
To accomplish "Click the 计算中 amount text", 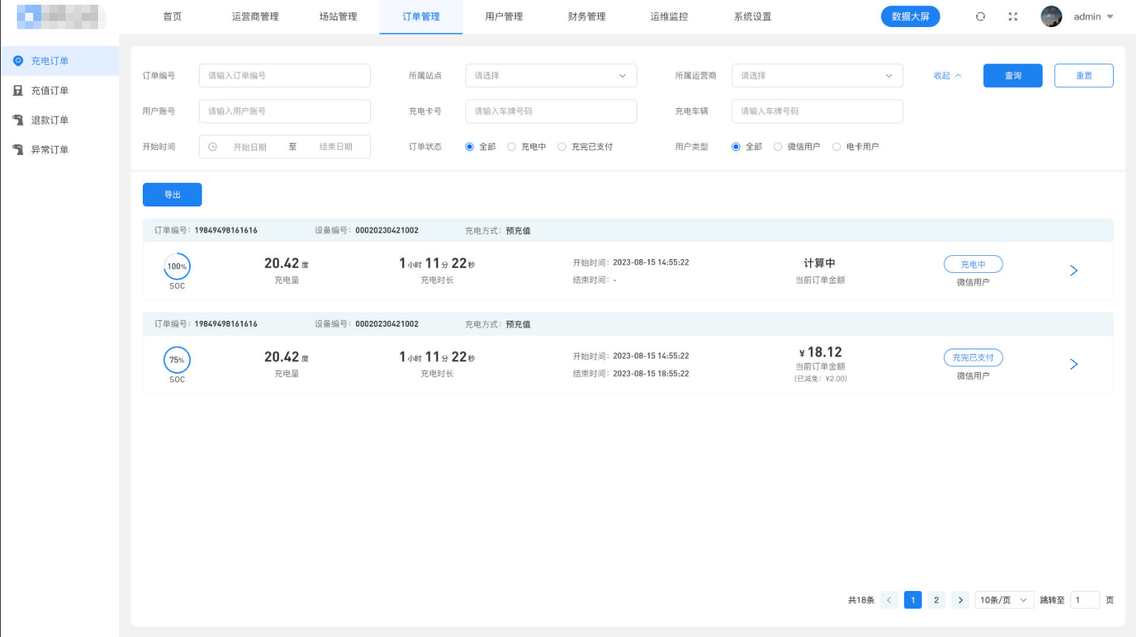I will (x=819, y=263).
